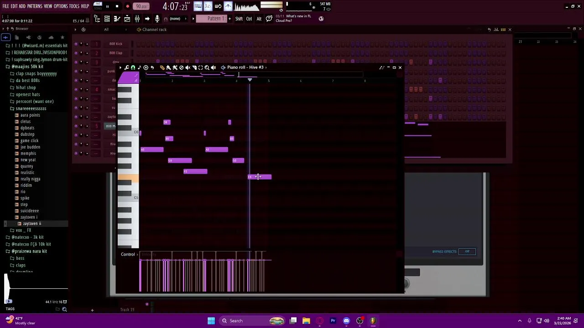
Task: Open the Channel rack title menu
Action: click(154, 30)
